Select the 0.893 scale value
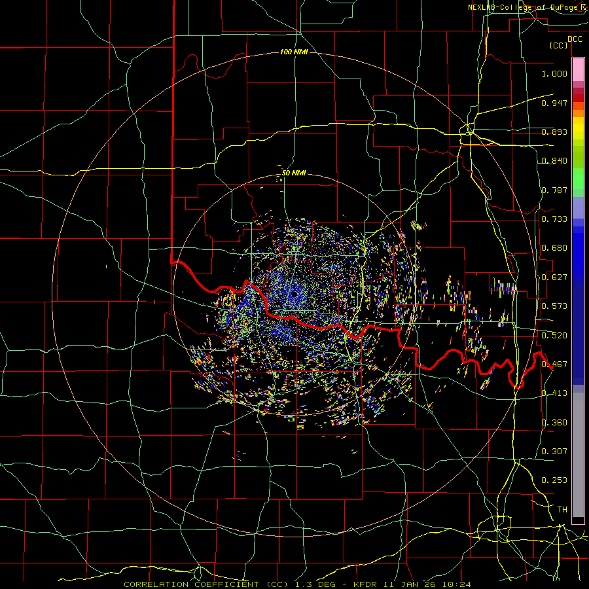589x589 pixels. (x=554, y=132)
